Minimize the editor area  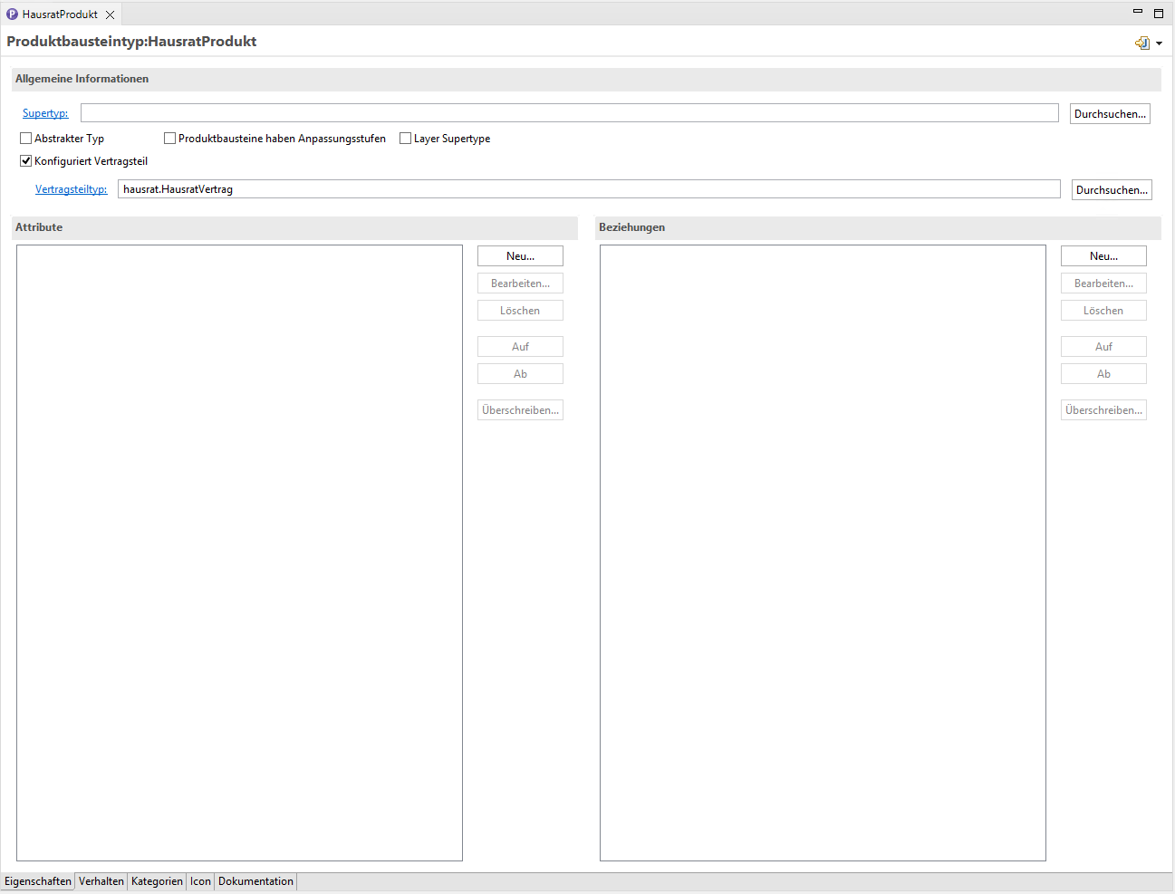point(1138,12)
